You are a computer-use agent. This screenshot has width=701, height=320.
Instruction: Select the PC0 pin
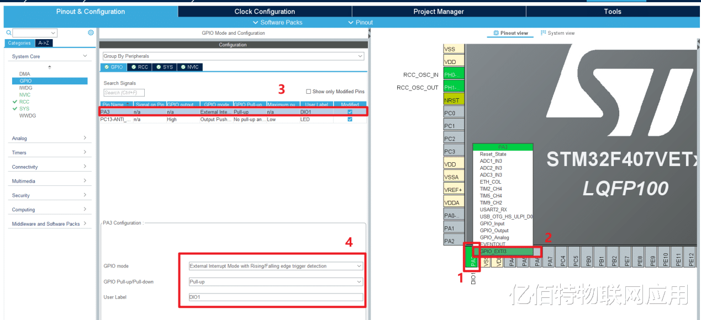pos(454,113)
